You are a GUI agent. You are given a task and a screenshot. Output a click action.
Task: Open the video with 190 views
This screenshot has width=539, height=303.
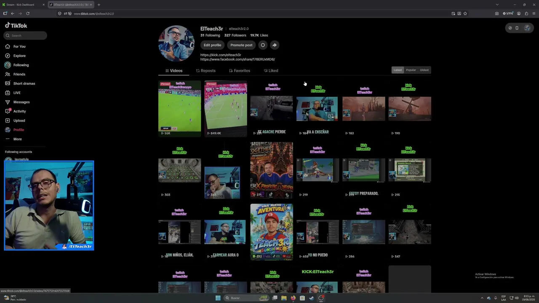pos(410,109)
